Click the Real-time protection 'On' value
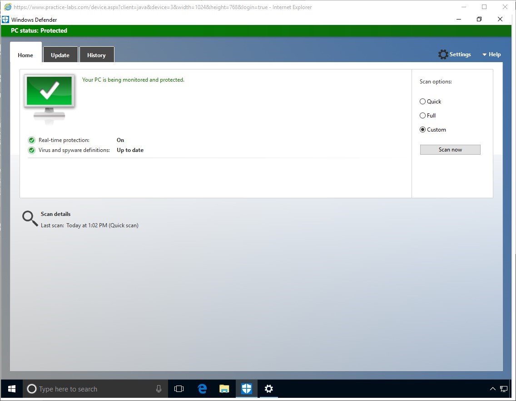The image size is (516, 401). [x=120, y=140]
